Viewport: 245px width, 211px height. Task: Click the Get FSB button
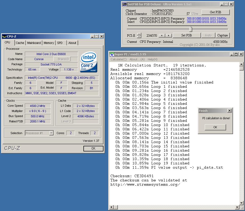click(x=215, y=12)
